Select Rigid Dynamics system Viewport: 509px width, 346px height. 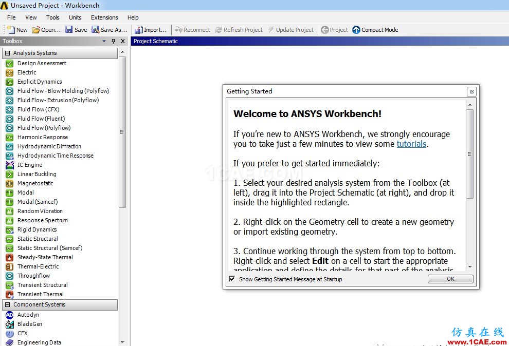(x=37, y=229)
